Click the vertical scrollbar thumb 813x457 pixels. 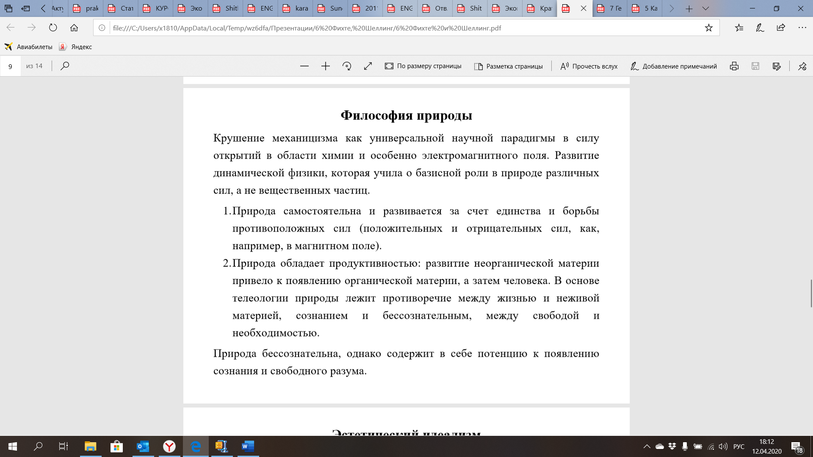(x=811, y=293)
